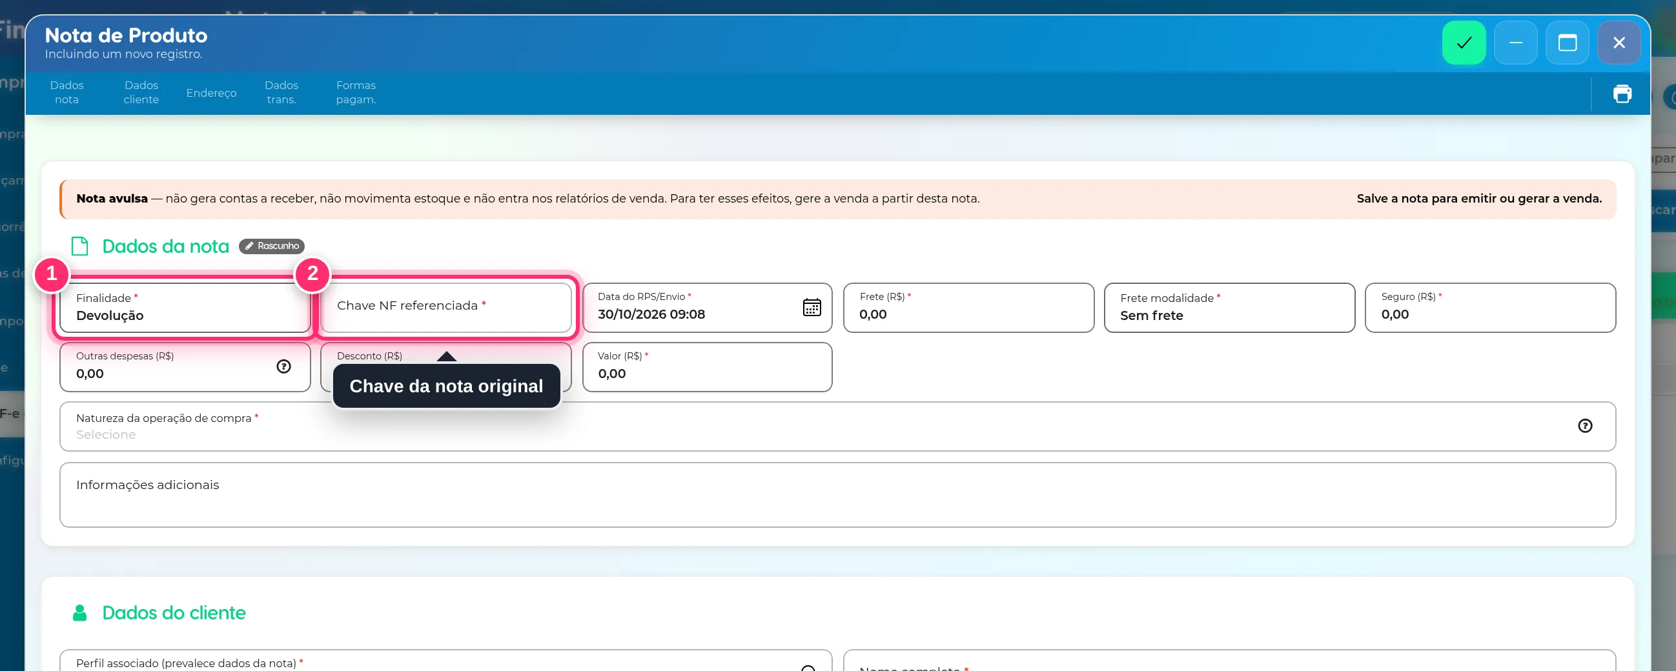Click the Seguro (R$) amount field

1490,308
